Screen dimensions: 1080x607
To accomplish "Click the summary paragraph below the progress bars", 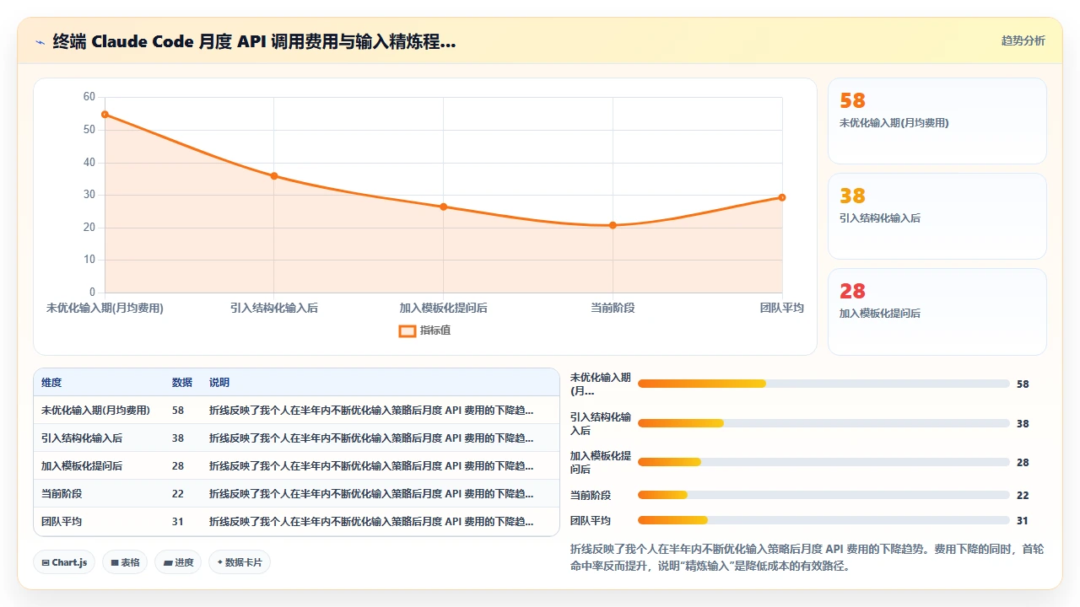I will [807, 557].
